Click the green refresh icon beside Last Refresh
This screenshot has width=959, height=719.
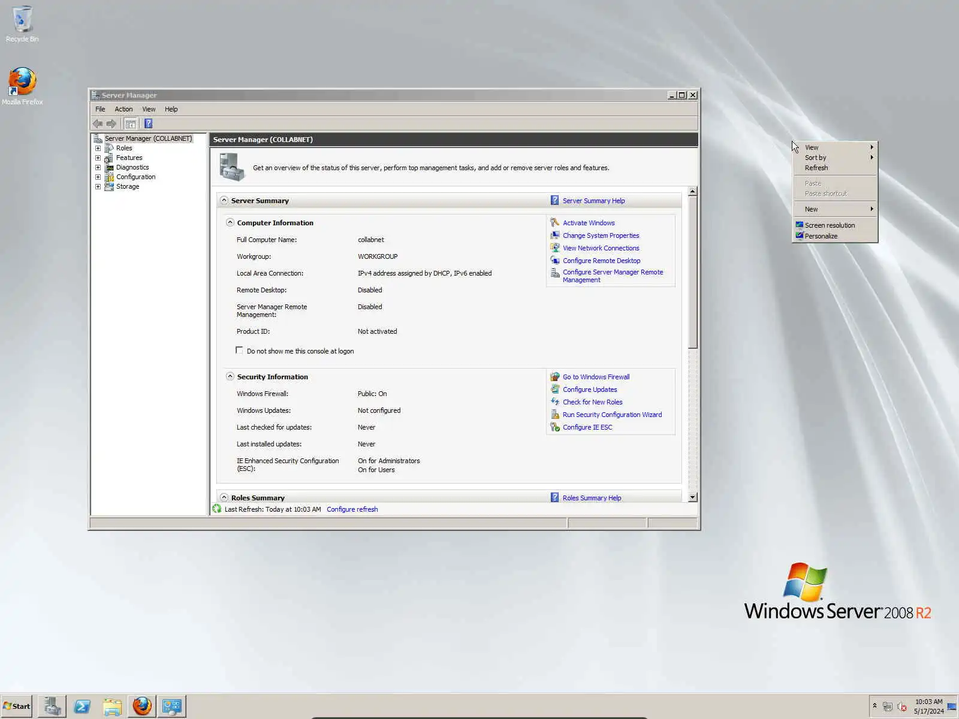(x=217, y=509)
